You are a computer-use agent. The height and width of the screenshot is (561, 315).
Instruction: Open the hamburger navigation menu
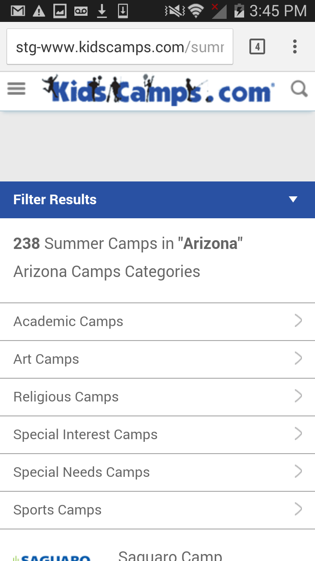coord(17,89)
